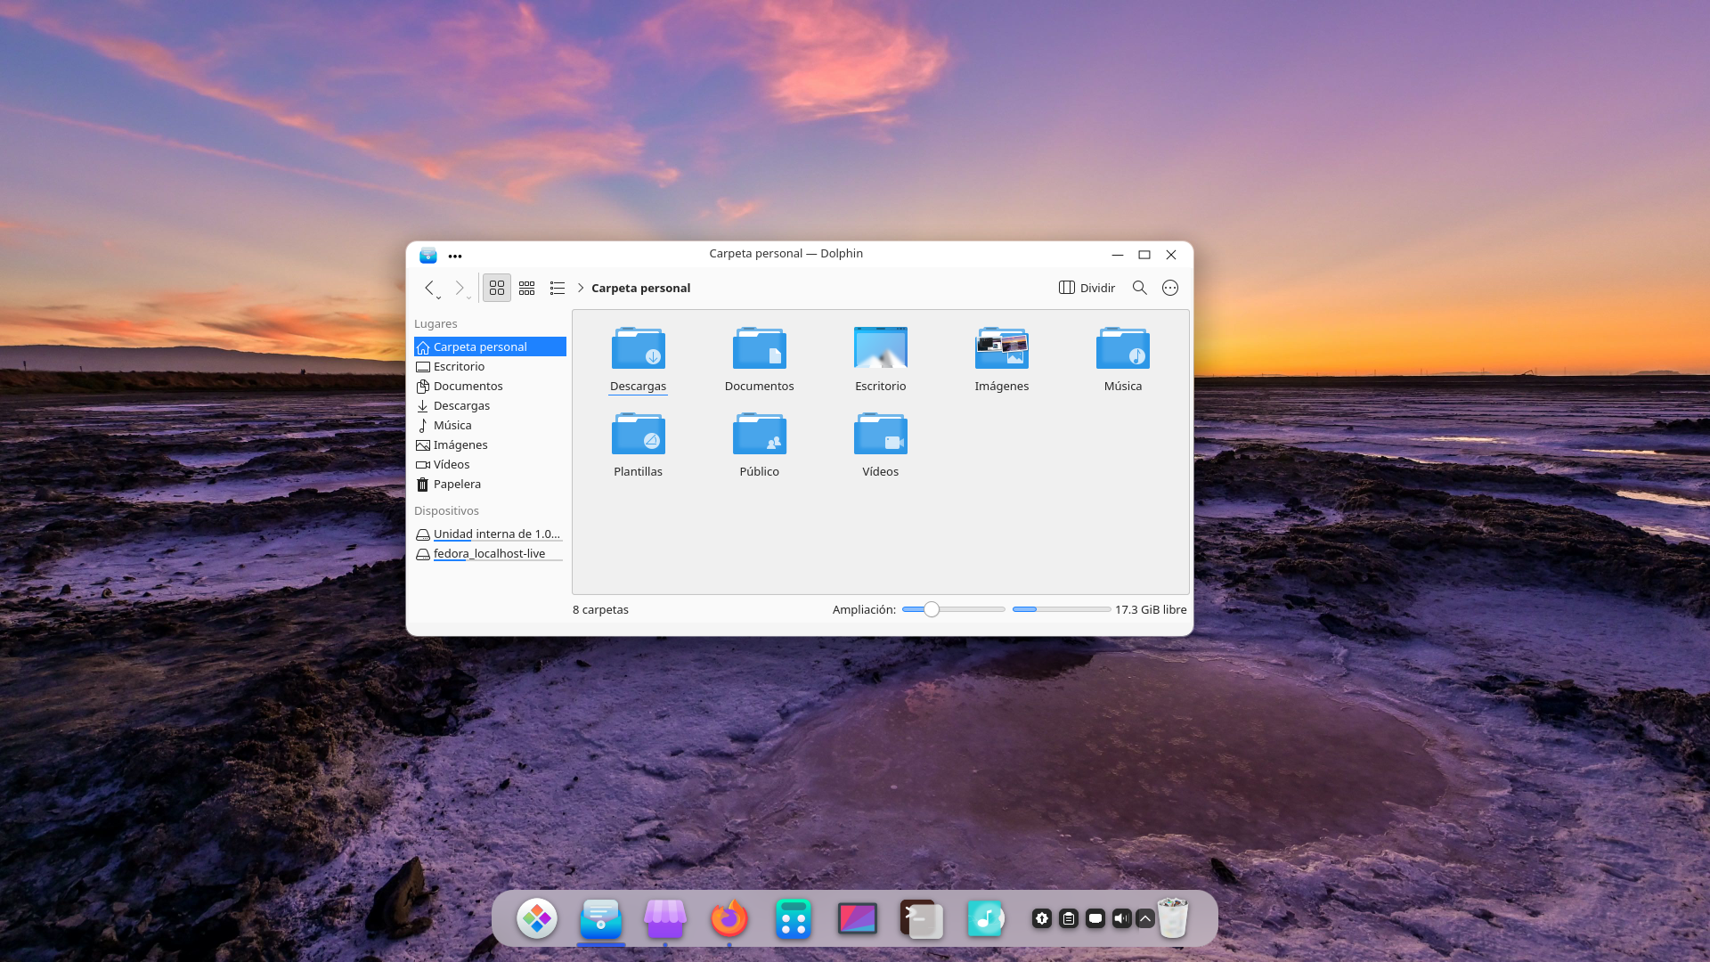Image resolution: width=1710 pixels, height=962 pixels.
Task: Select Carpeta personal in Lugares sidebar
Action: pos(490,346)
